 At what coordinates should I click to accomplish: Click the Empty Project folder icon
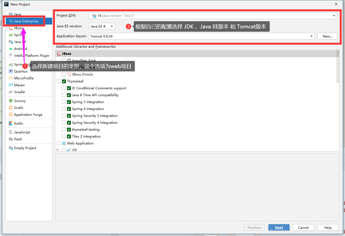[11, 148]
